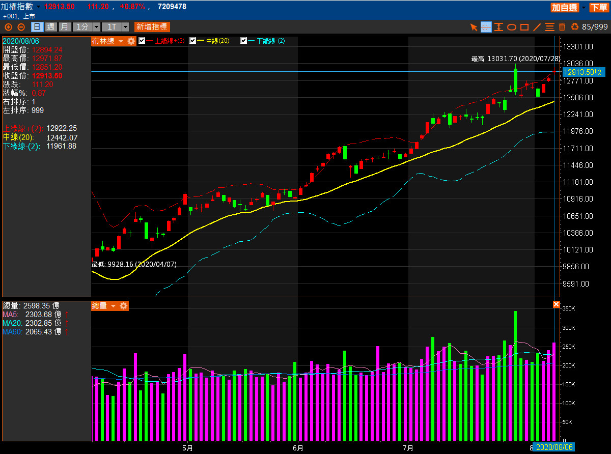Click the 下緣線-(2) 11961.88 value row
This screenshot has height=454, width=611.
[x=40, y=146]
